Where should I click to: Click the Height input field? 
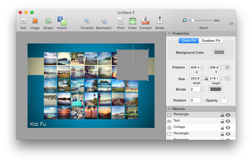pos(214,78)
